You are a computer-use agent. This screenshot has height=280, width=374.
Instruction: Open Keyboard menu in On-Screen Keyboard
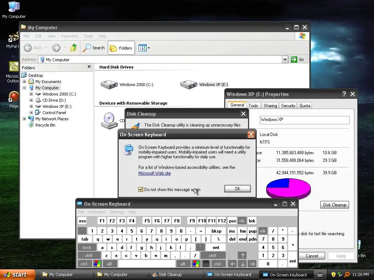point(96,212)
